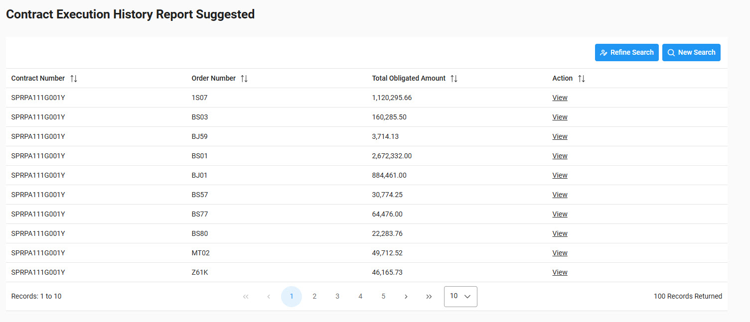Click the Contract Execution History Report heading
This screenshot has height=322, width=750.
pos(130,14)
